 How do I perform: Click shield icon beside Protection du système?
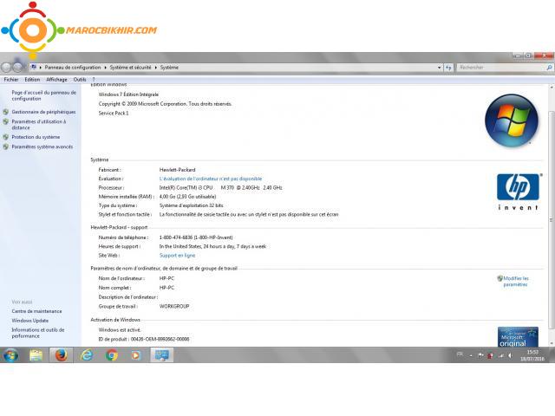[6, 137]
